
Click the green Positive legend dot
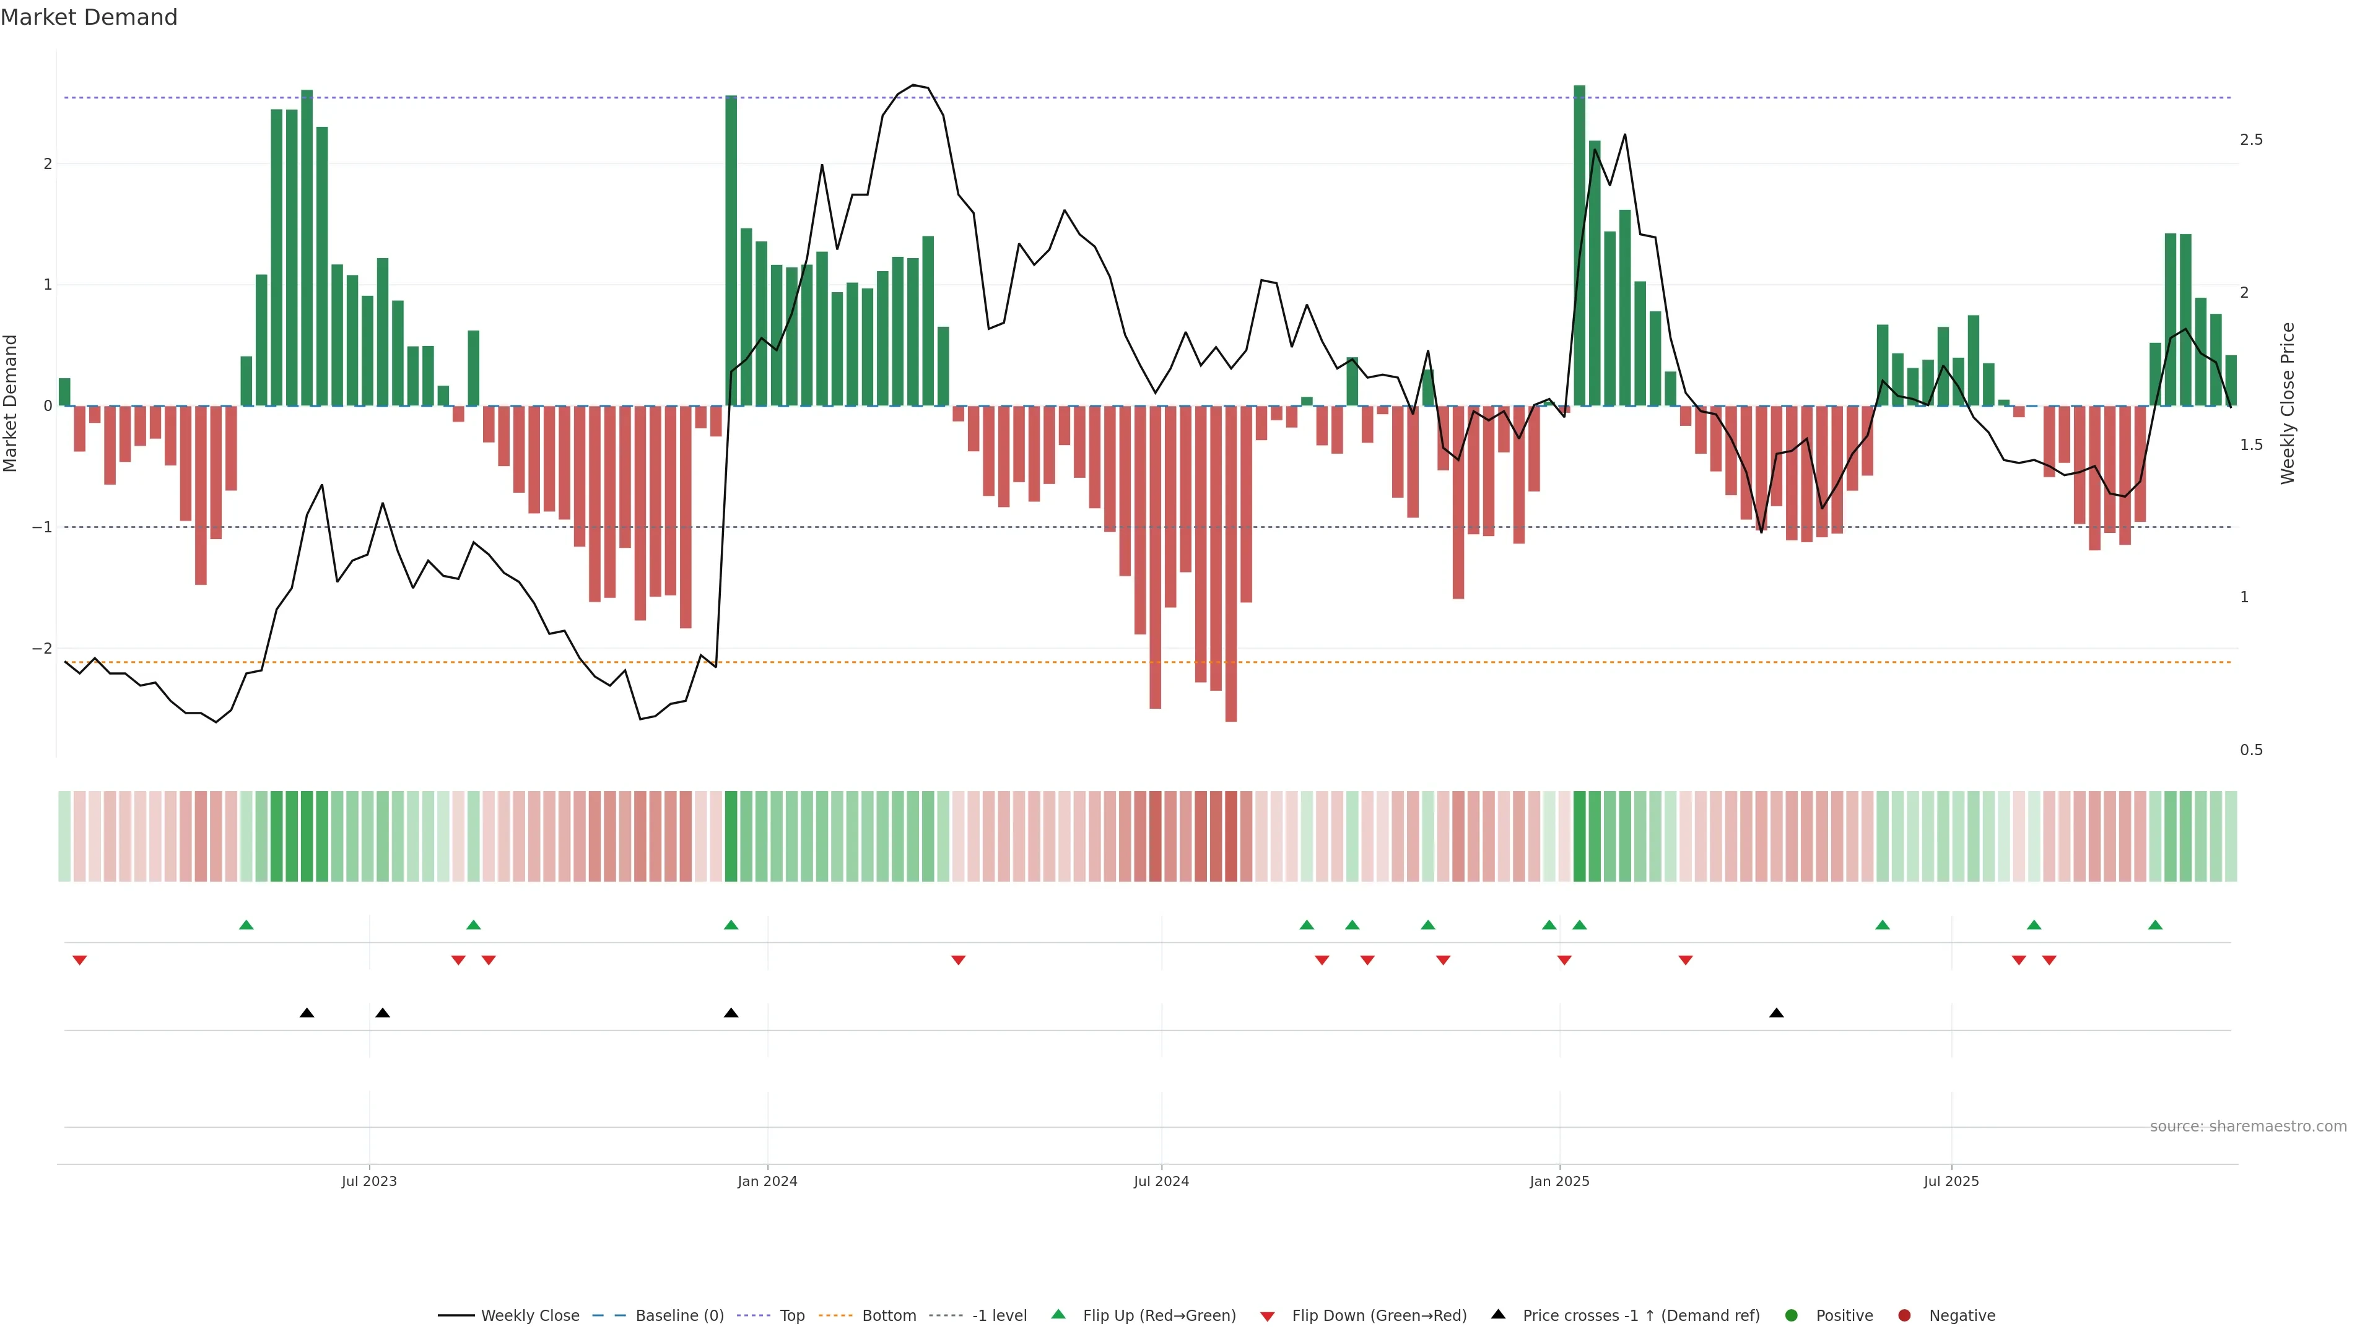[x=1792, y=1316]
